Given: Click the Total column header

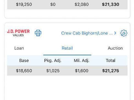Looking at the screenshot, I should [x=110, y=61].
